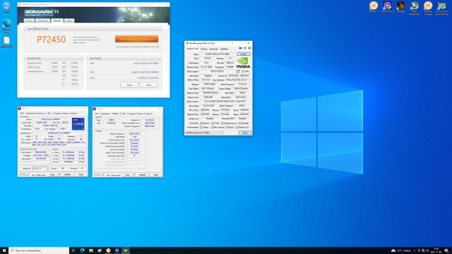This screenshot has height=254, width=452.
Task: Click the Load button in 3DMark 11
Action: point(129,85)
